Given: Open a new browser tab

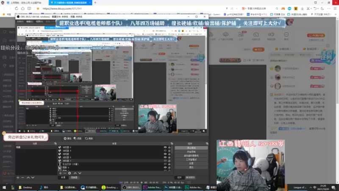Looking at the screenshot, I should coord(95,3).
